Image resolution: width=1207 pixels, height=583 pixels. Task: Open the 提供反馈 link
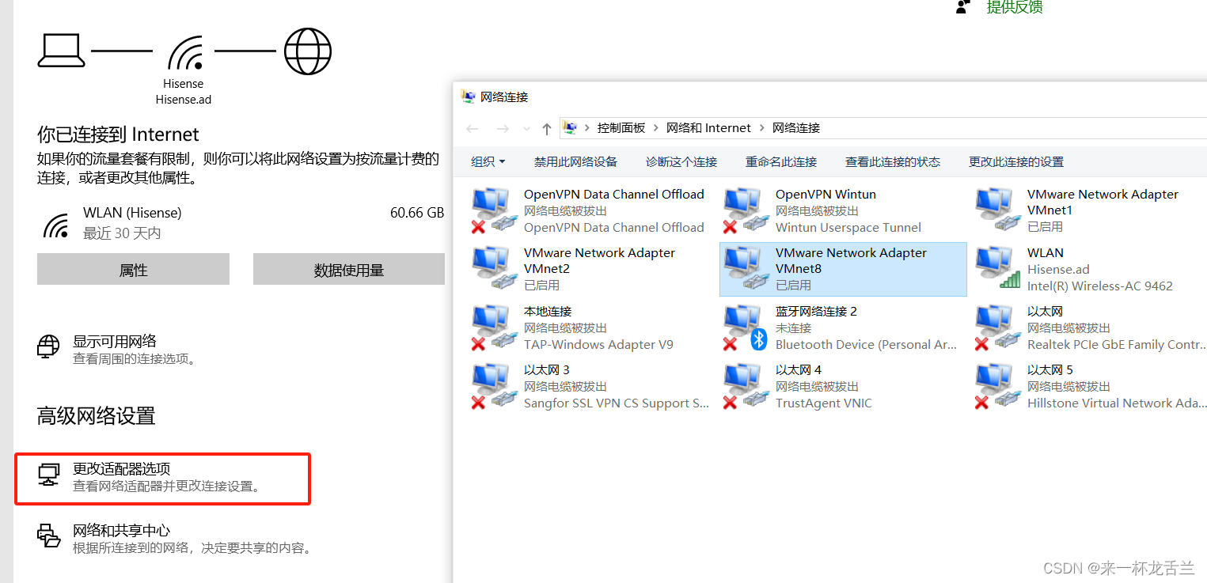[x=1015, y=7]
